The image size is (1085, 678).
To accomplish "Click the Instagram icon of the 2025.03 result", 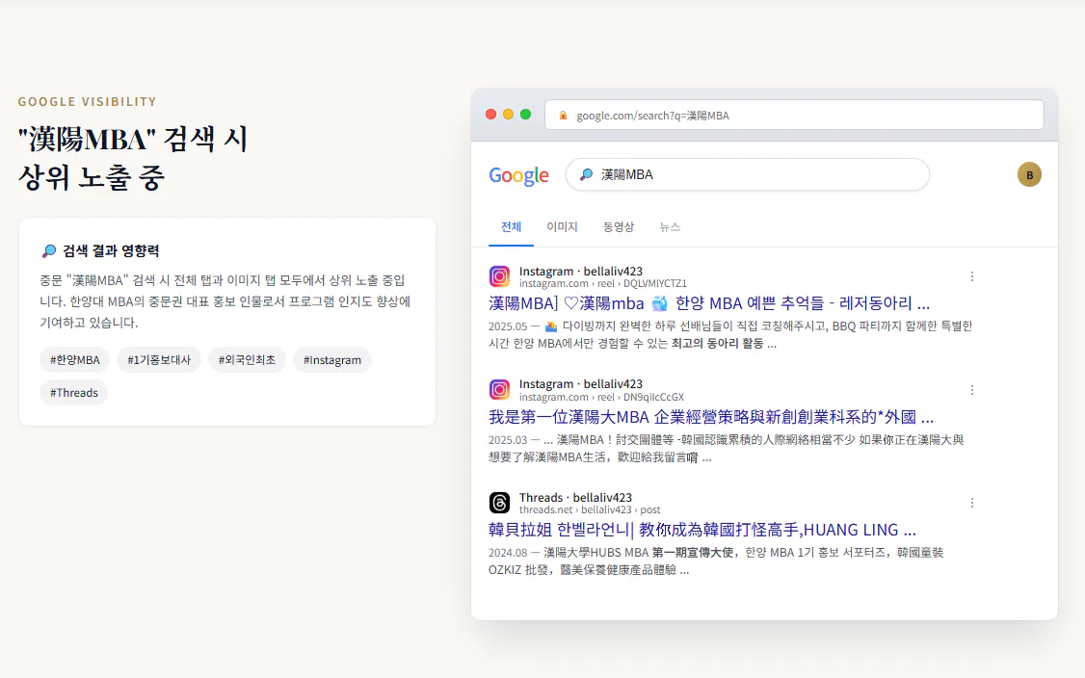I will click(499, 389).
